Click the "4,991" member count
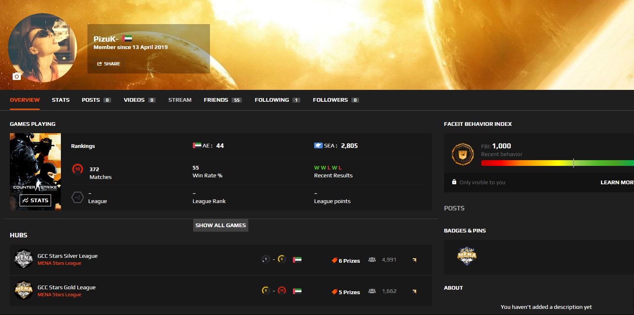Viewport: 634px width, 315px height. (389, 259)
